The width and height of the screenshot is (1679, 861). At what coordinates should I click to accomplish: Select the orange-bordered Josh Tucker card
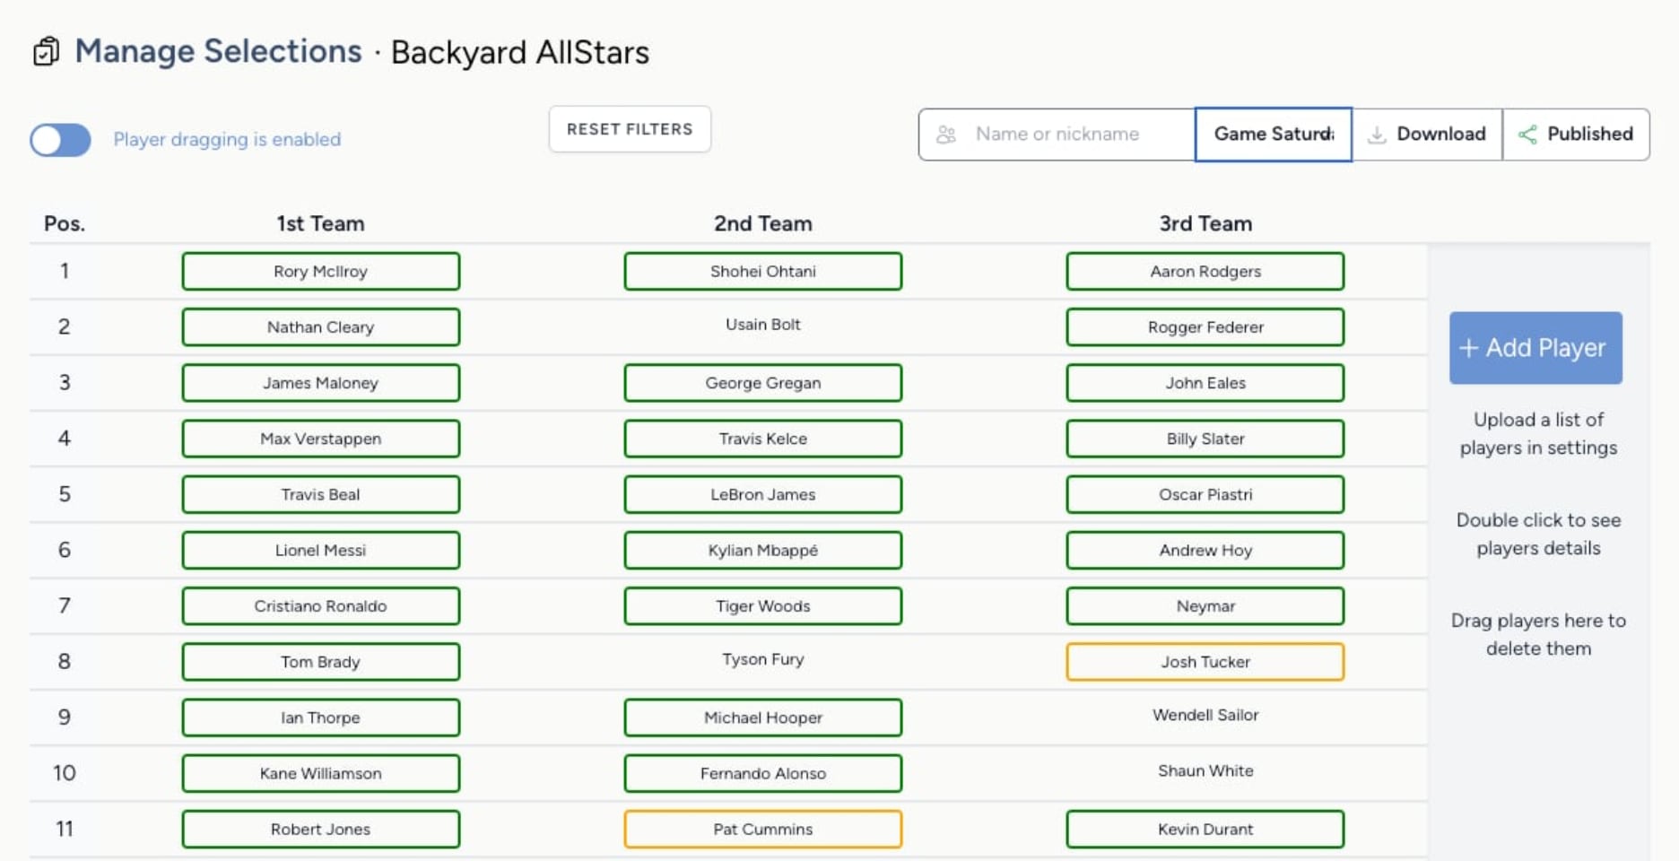[1205, 662]
